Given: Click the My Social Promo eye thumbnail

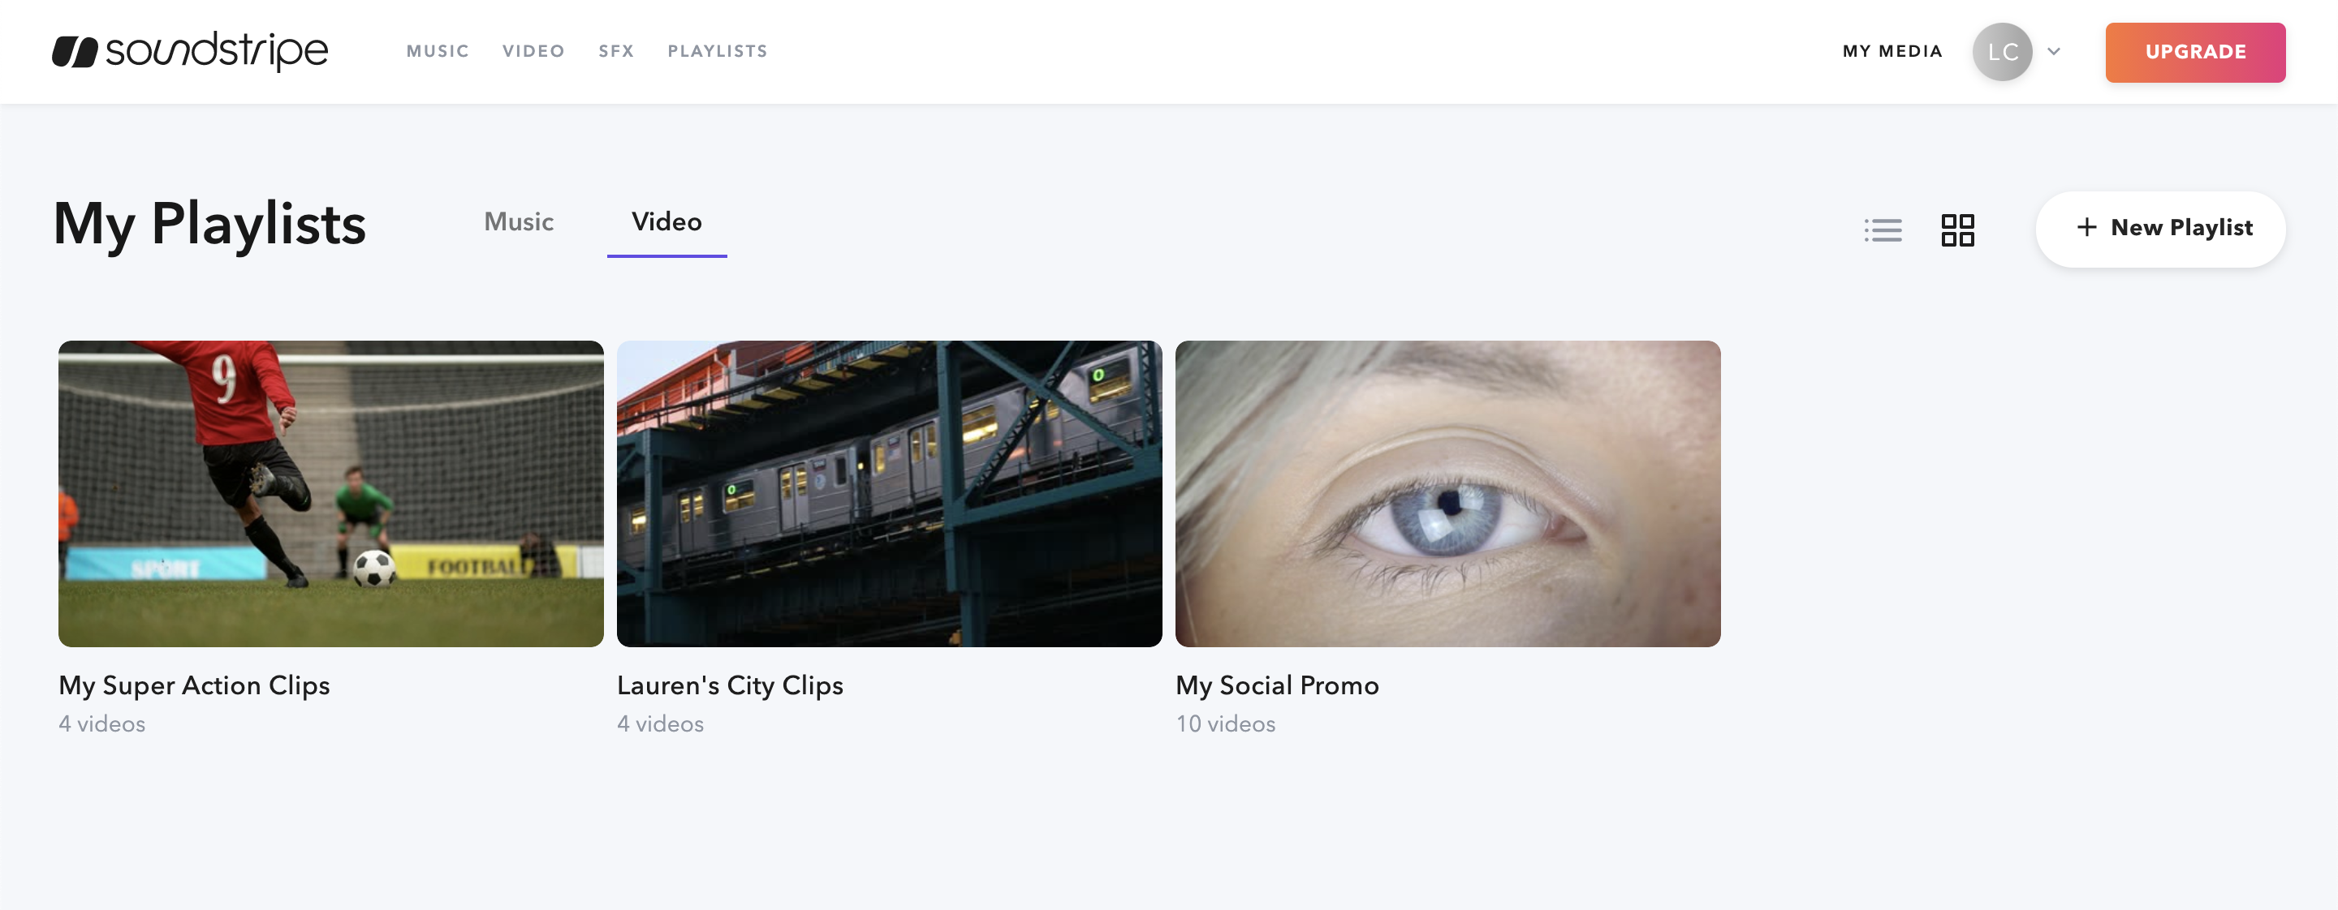Looking at the screenshot, I should [x=1447, y=494].
